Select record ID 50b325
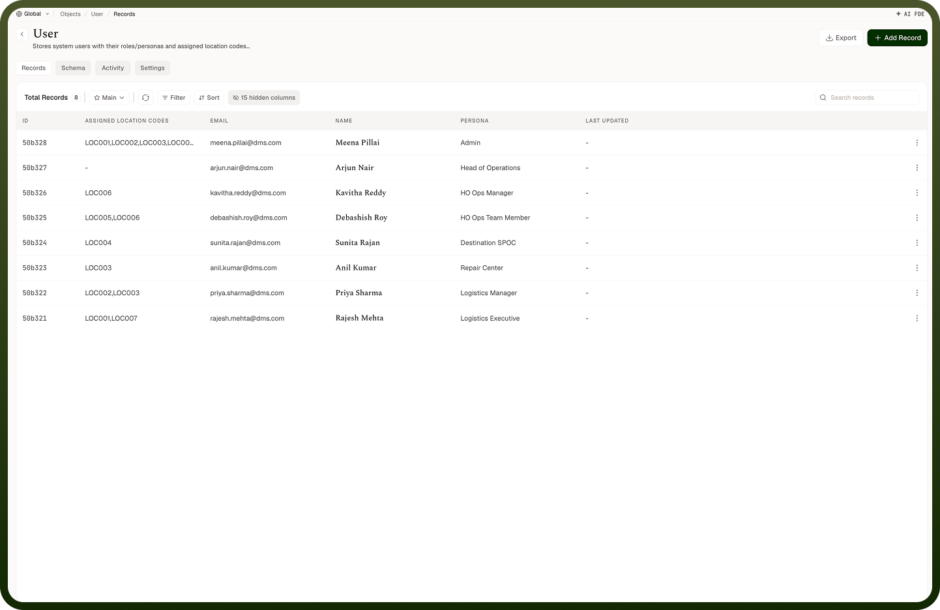Viewport: 940px width, 610px height. coord(35,218)
